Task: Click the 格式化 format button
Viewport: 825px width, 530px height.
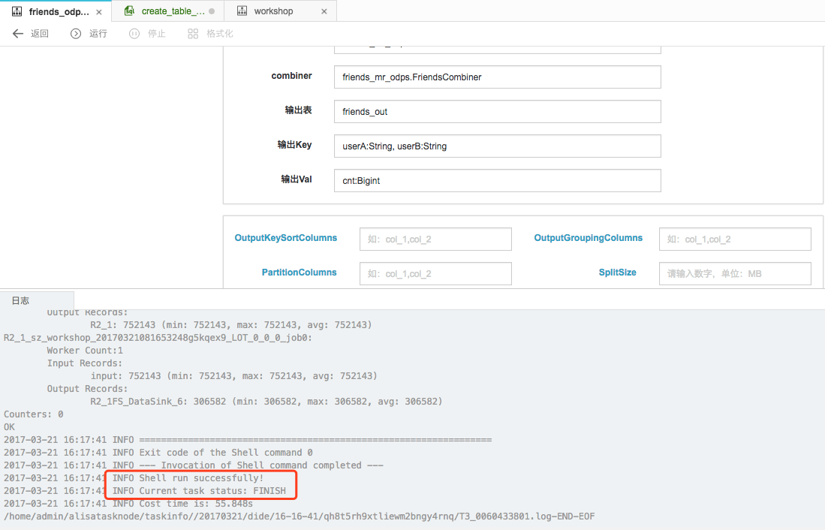Action: 210,34
